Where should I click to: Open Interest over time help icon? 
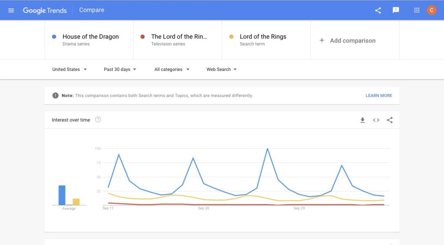(x=98, y=120)
